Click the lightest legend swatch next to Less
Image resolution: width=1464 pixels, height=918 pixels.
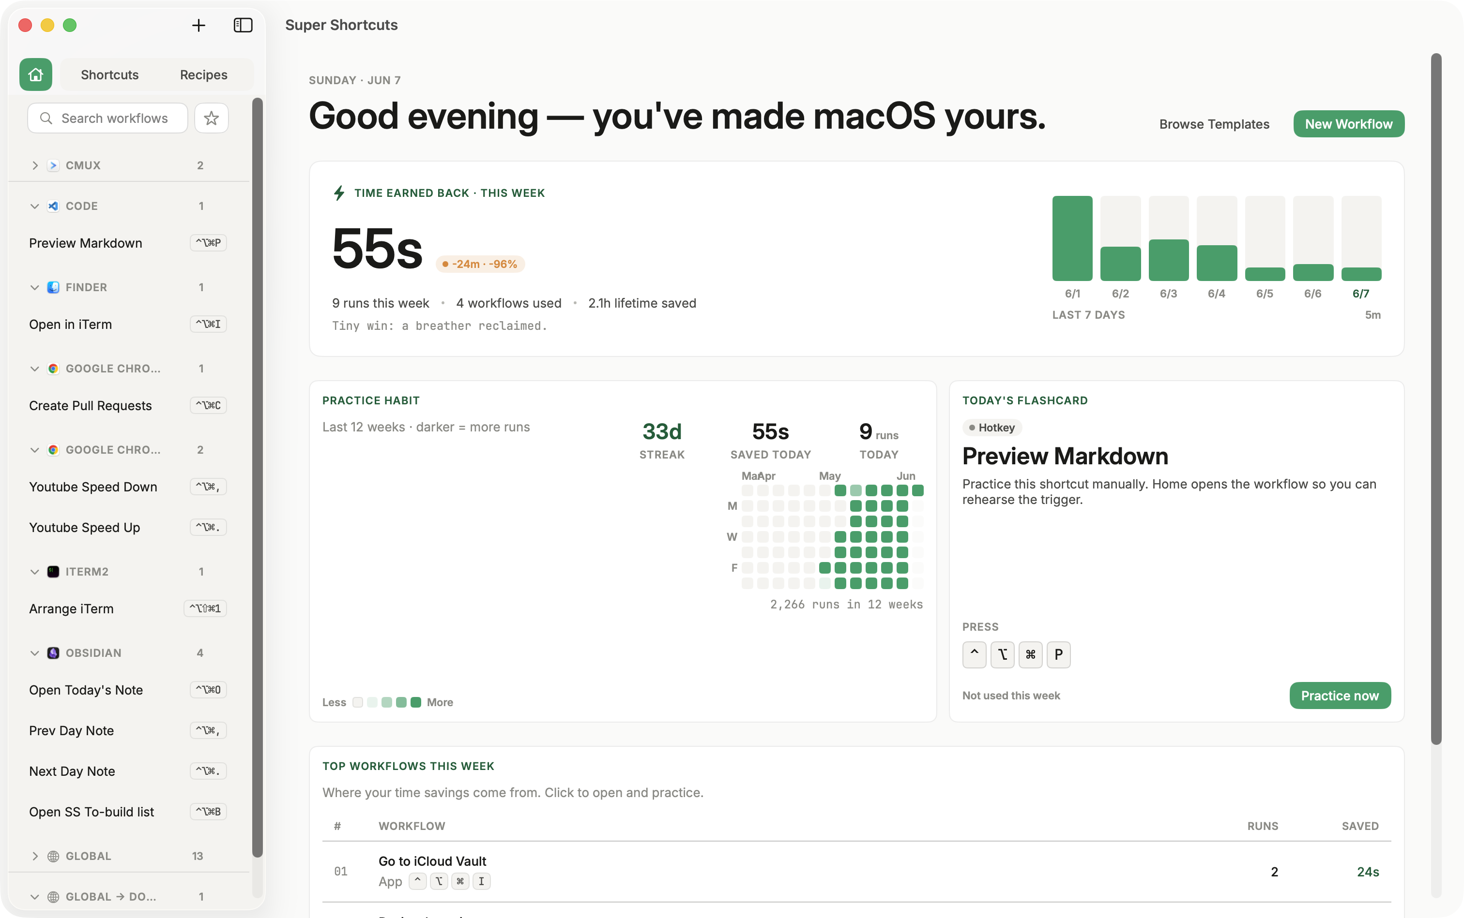358,702
